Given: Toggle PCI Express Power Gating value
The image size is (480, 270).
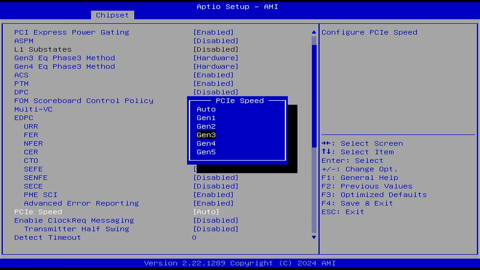Looking at the screenshot, I should click(x=213, y=32).
